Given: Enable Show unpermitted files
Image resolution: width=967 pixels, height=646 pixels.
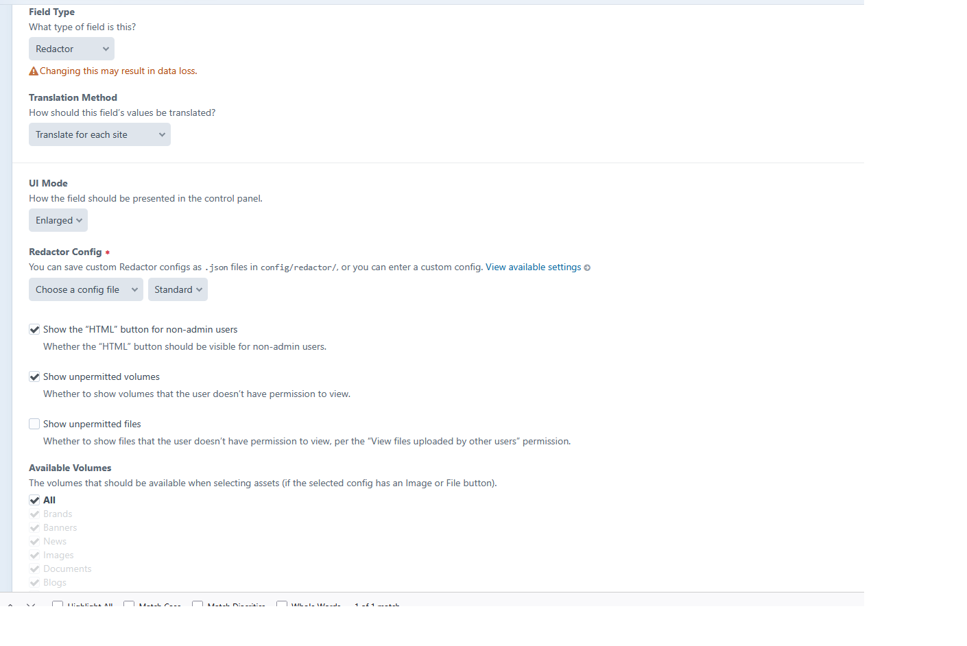Looking at the screenshot, I should [x=34, y=424].
